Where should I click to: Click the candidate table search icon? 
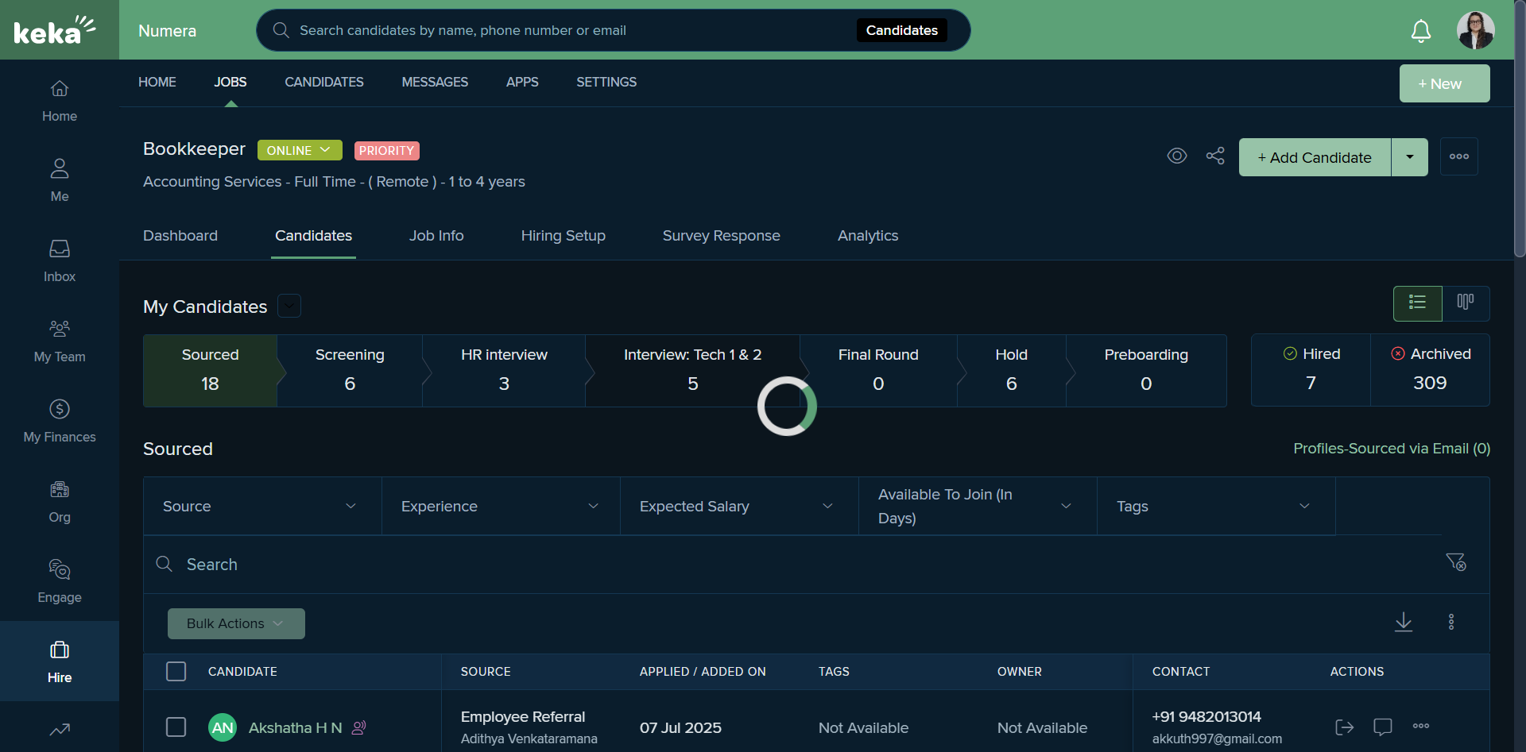(165, 564)
